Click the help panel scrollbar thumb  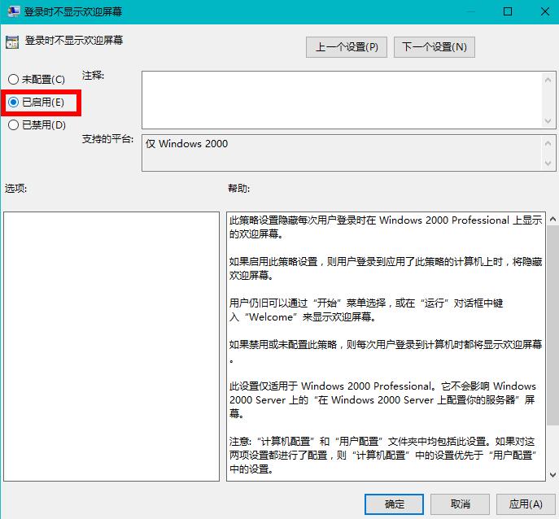tap(552, 325)
